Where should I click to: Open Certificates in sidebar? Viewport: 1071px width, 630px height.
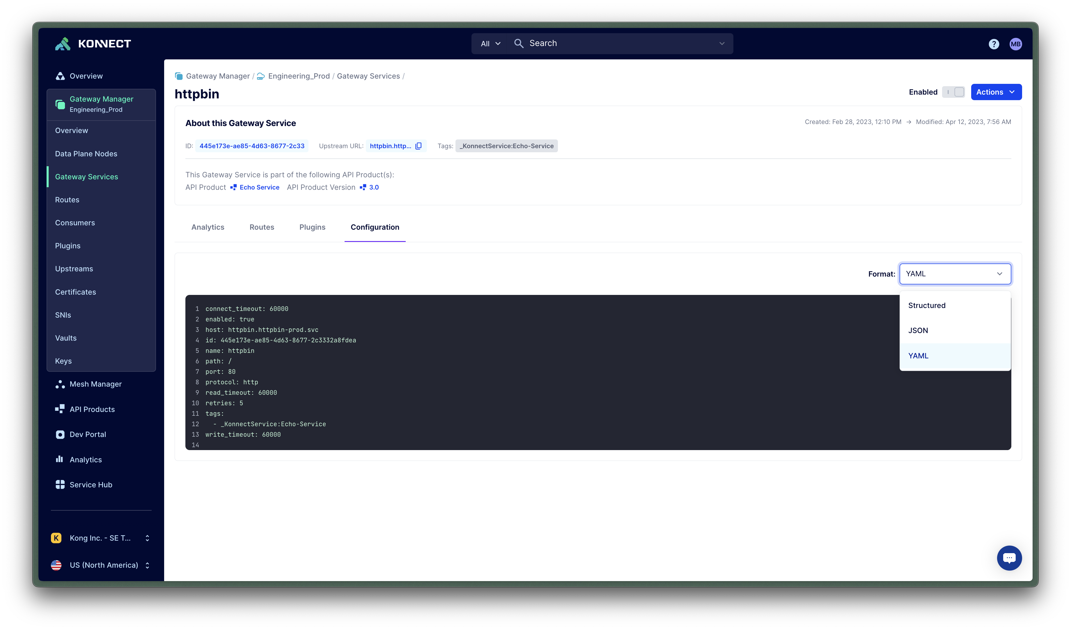101,292
